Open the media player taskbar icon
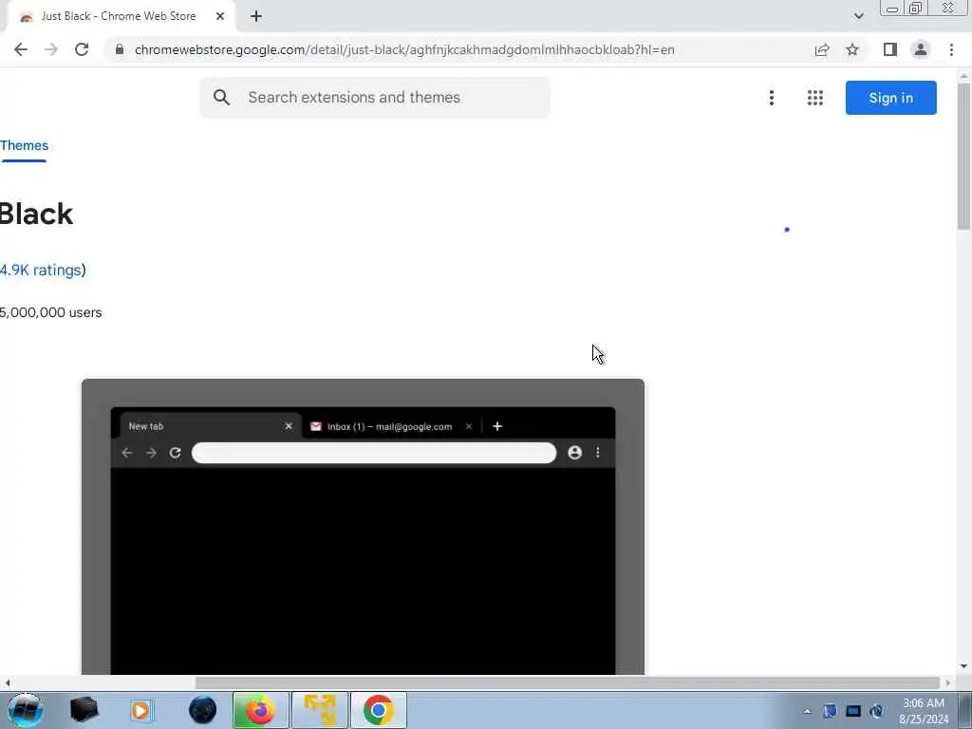The height and width of the screenshot is (729, 972). 140,710
